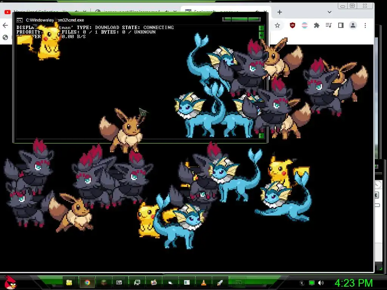The height and width of the screenshot is (290, 387).
Task: Bookmark this page with the star icon
Action: pyautogui.click(x=277, y=25)
